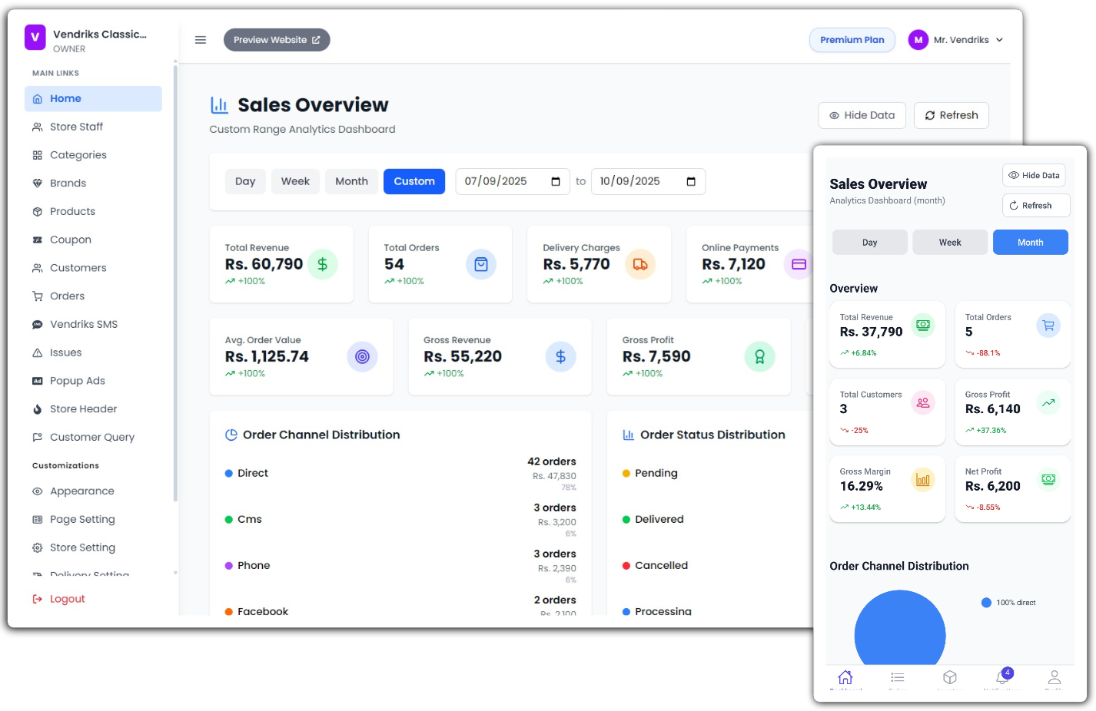Open the end date calendar picker
This screenshot has width=1096, height=711.
692,181
